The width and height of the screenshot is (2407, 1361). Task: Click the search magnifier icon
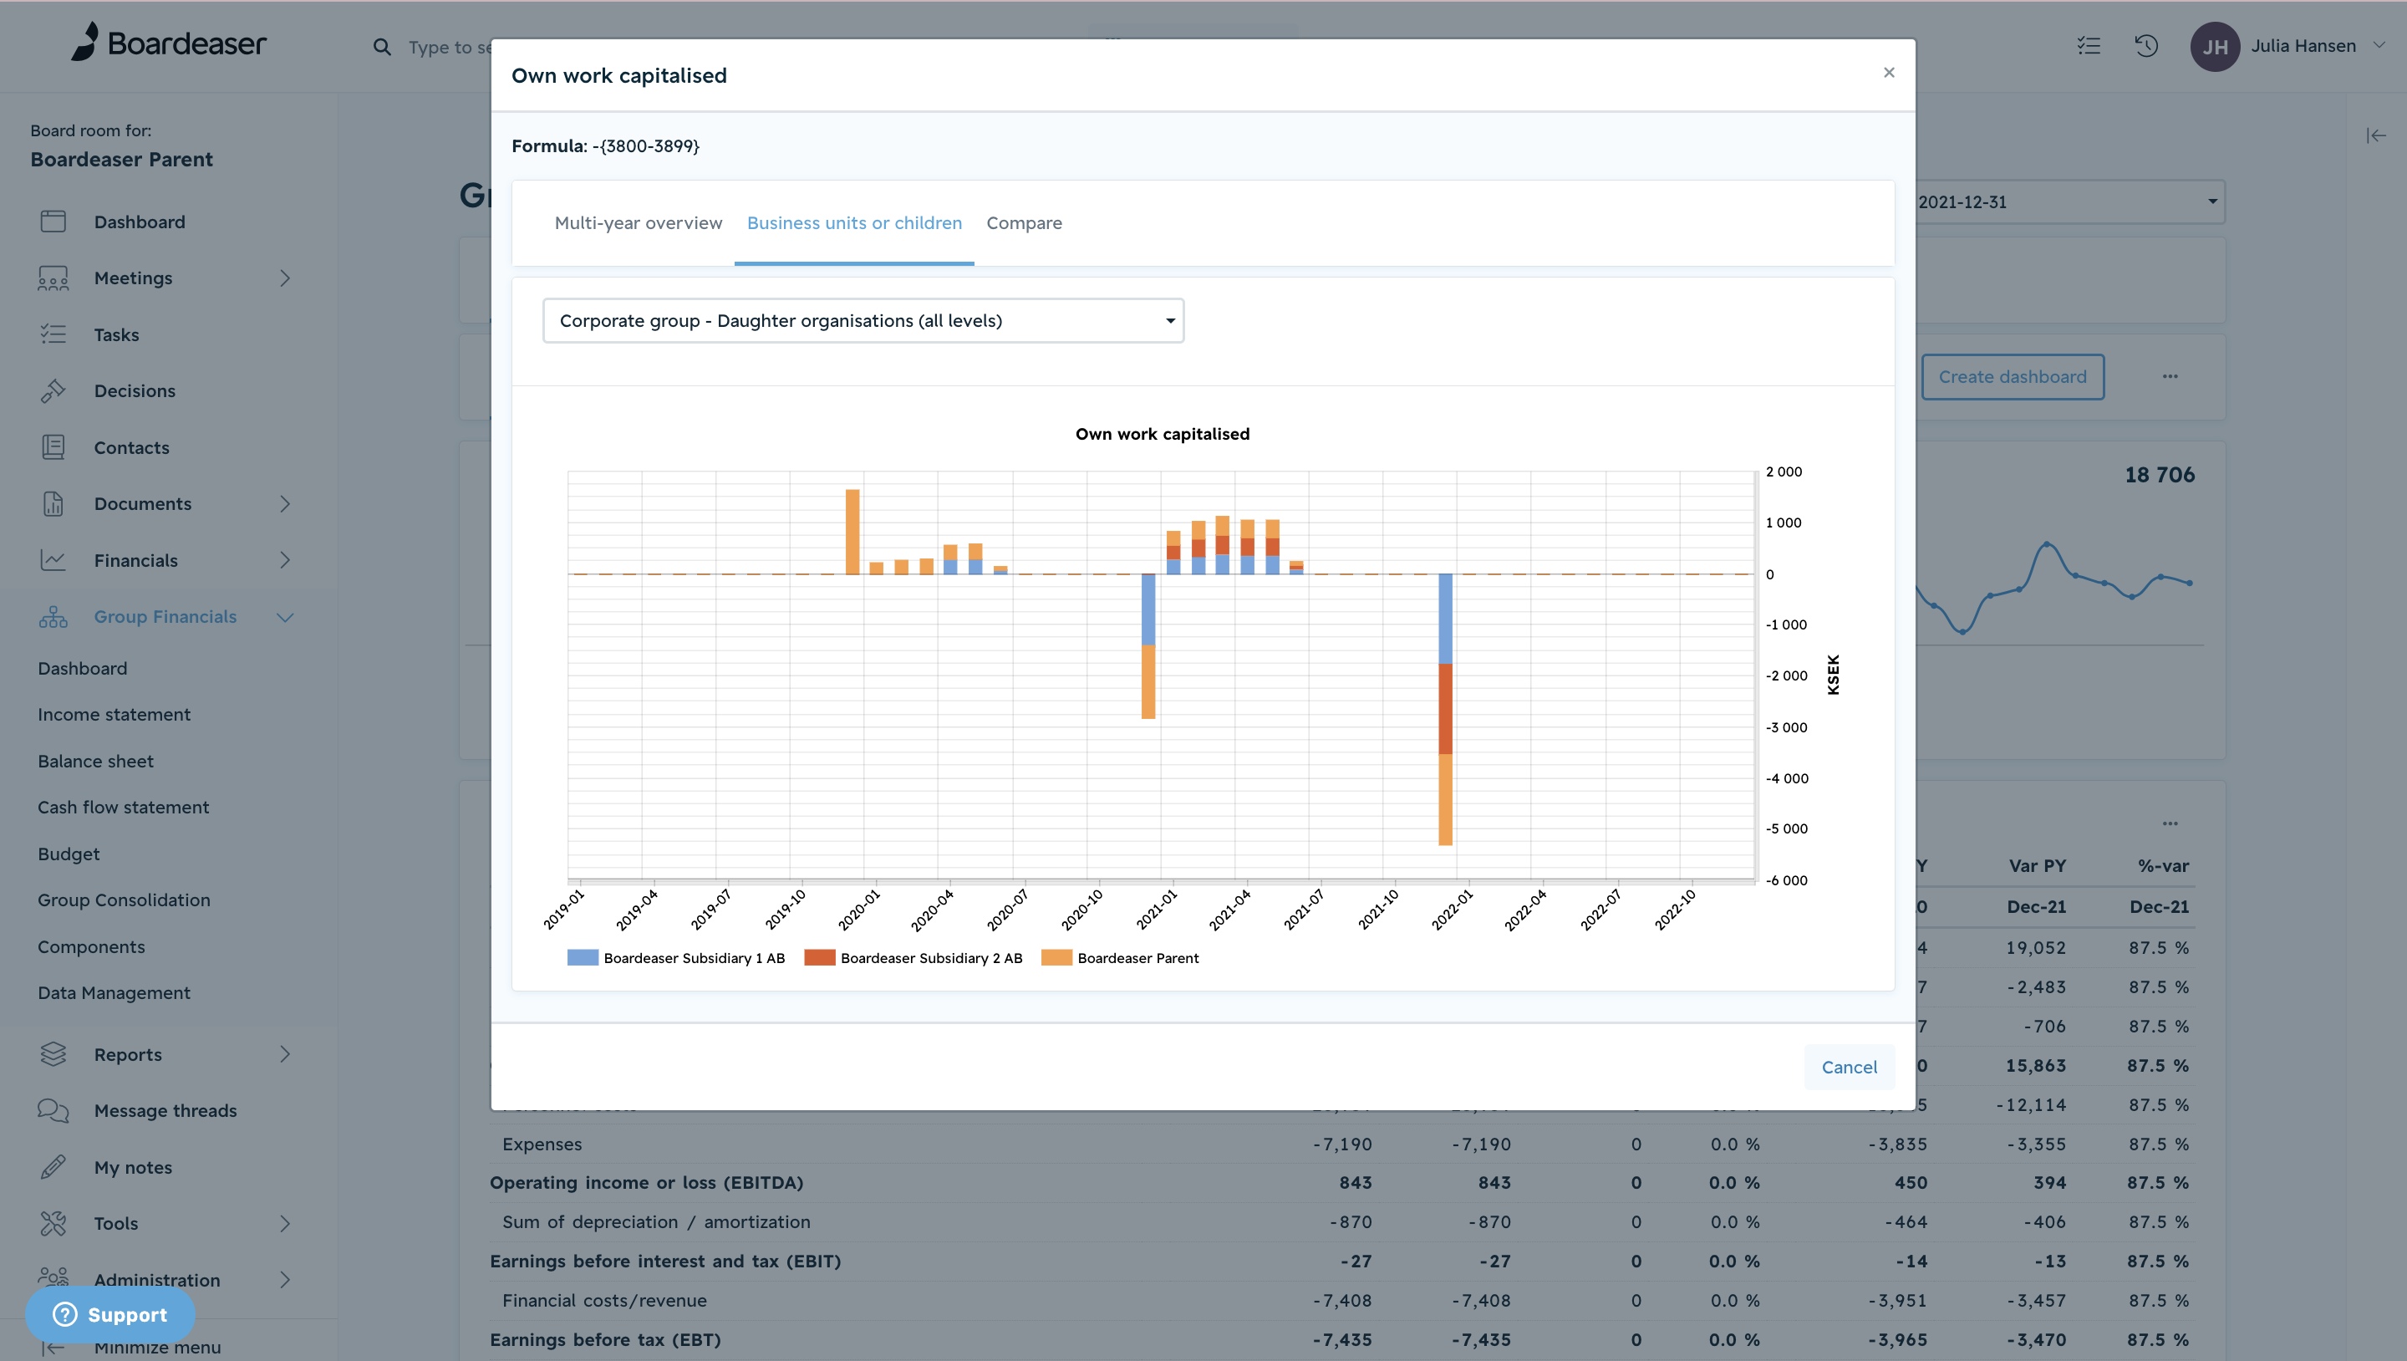coord(381,47)
